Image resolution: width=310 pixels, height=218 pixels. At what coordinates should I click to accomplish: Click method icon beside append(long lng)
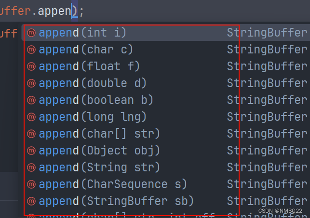[31, 117]
